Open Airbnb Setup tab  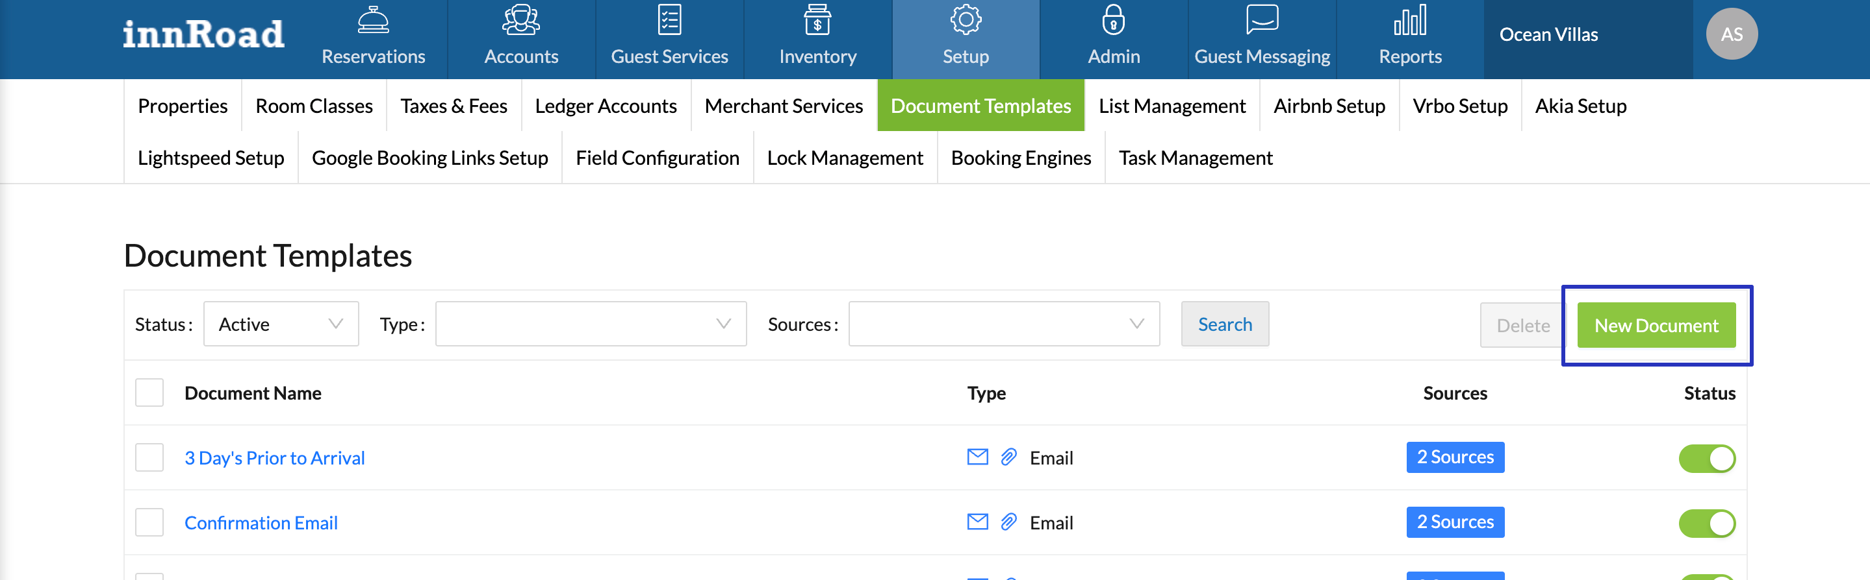(1329, 105)
